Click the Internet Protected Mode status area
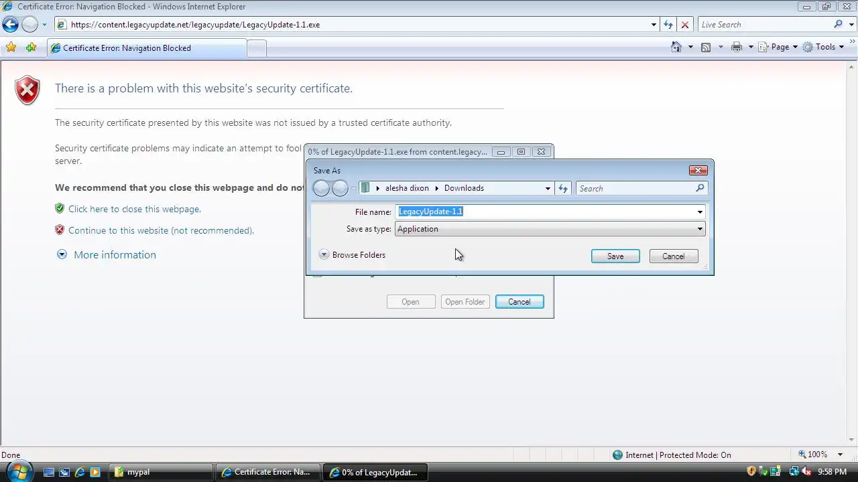This screenshot has width=858, height=482. click(672, 455)
